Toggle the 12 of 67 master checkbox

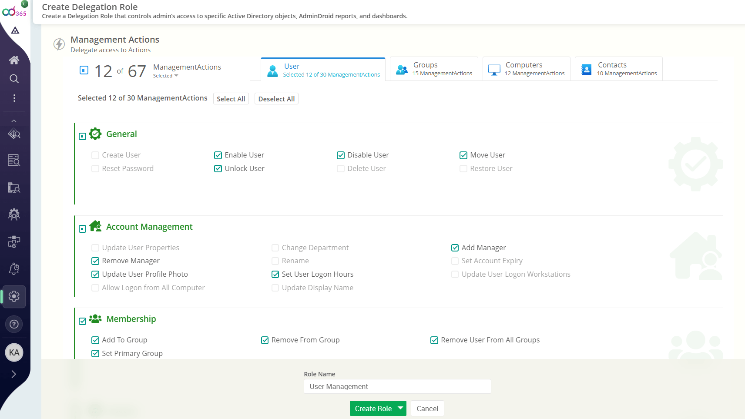[84, 70]
